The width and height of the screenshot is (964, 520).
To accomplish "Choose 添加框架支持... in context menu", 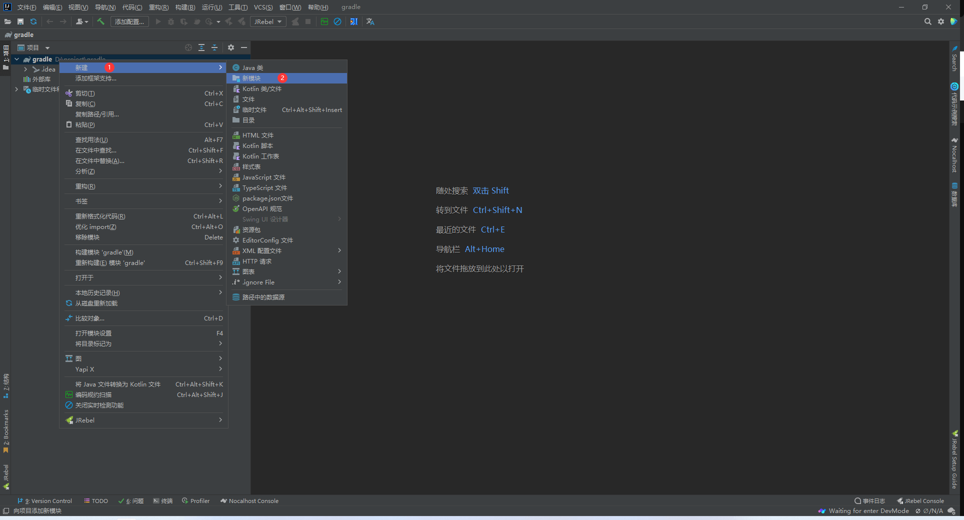I will [x=143, y=78].
